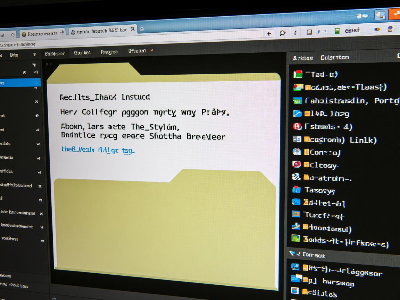Viewport: 400px width, 300px height.
Task: Click the green icon beside "Zodds" entry
Action: tap(295, 238)
